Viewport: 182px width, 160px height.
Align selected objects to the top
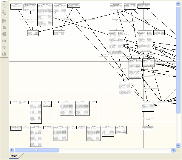click(x=4, y=41)
